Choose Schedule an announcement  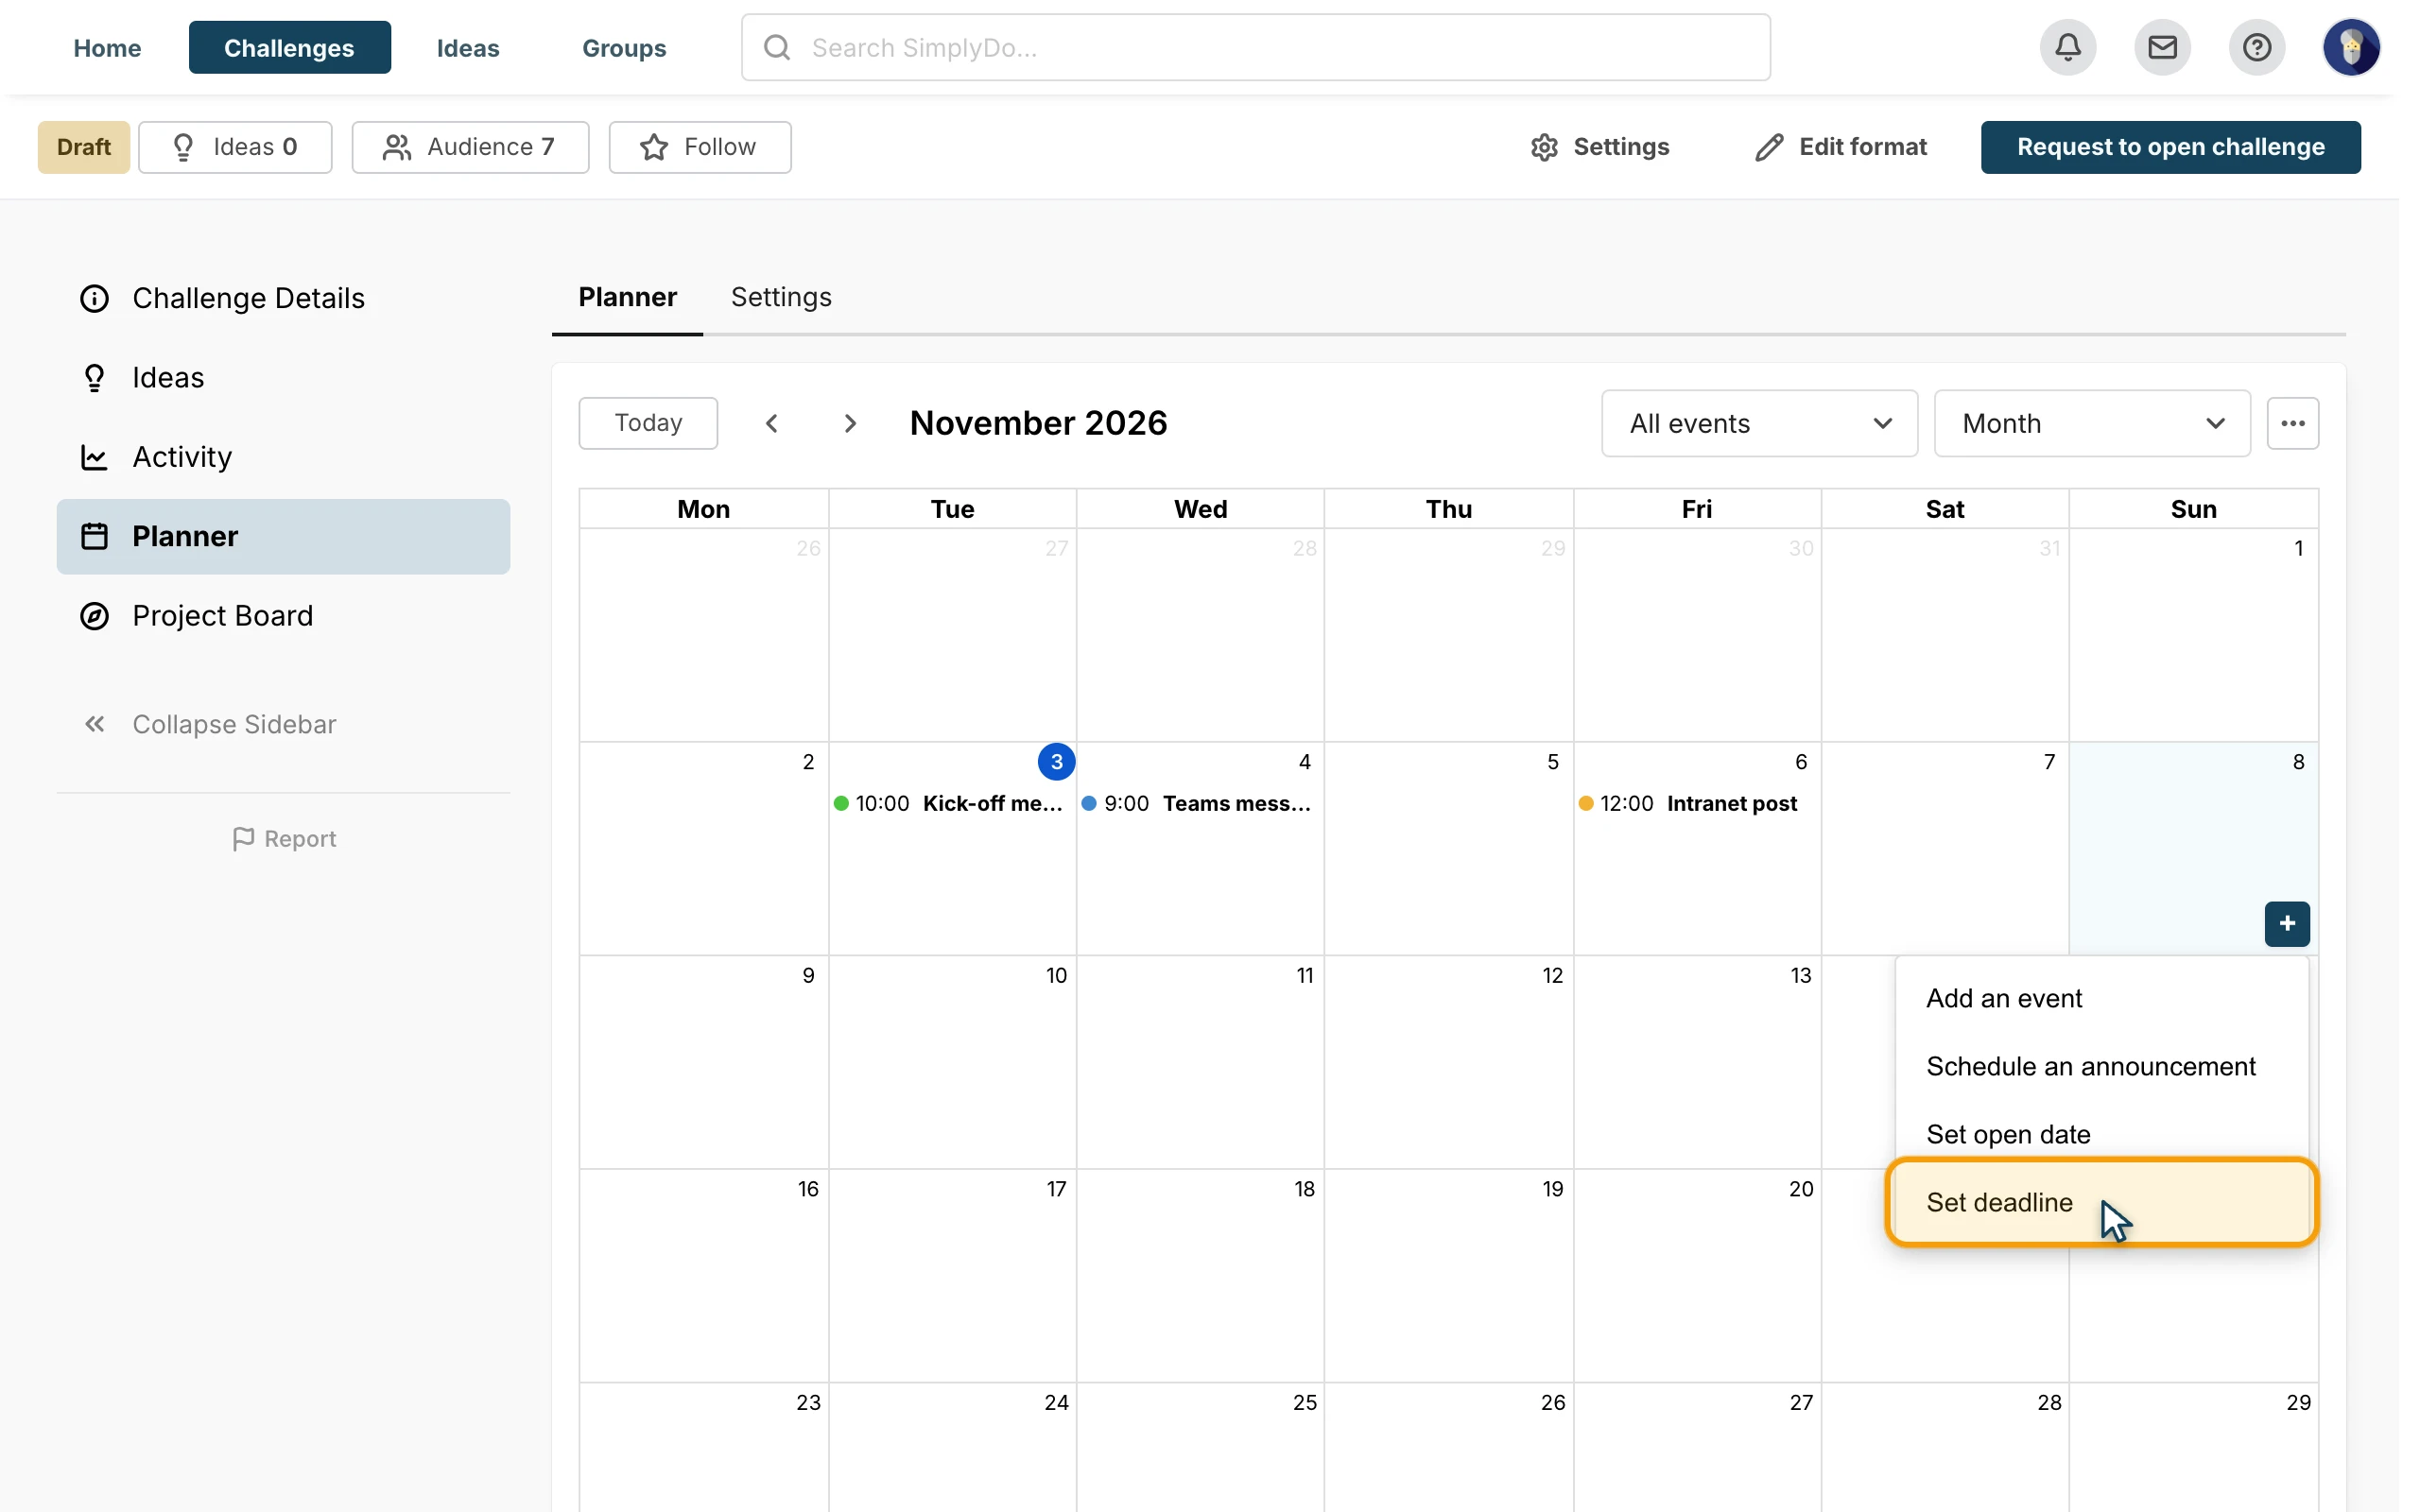(2101, 1066)
